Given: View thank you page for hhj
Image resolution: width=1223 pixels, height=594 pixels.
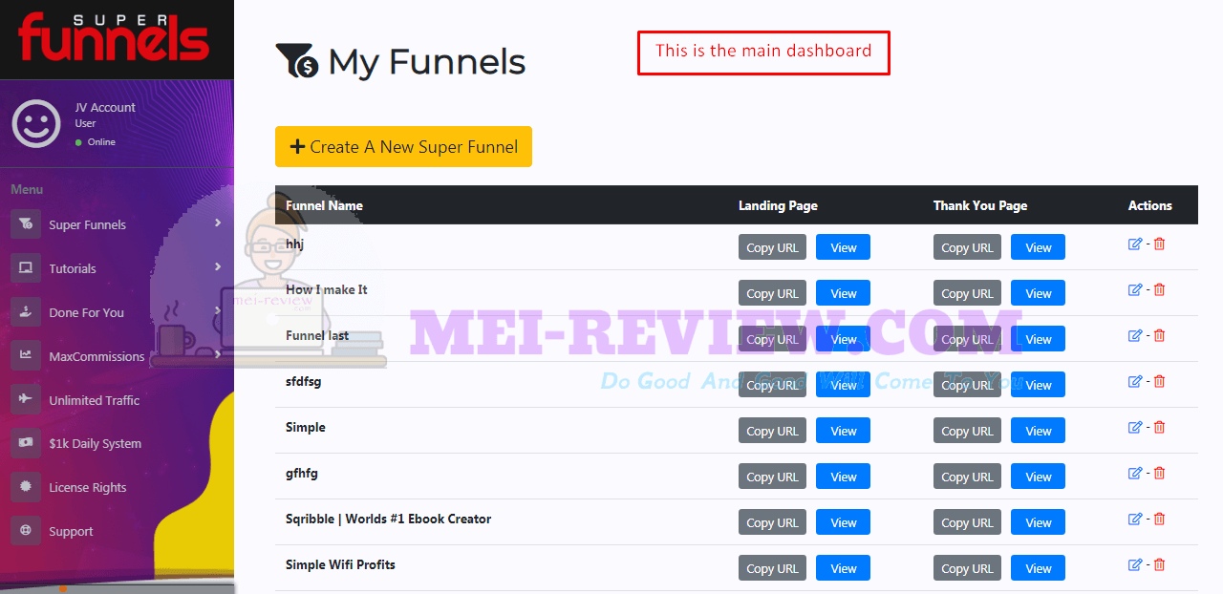Looking at the screenshot, I should pos(1038,247).
